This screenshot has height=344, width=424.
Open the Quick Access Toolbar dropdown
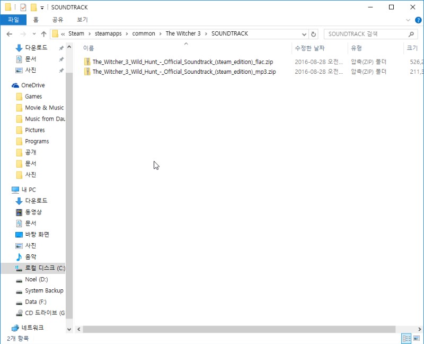pyautogui.click(x=42, y=7)
